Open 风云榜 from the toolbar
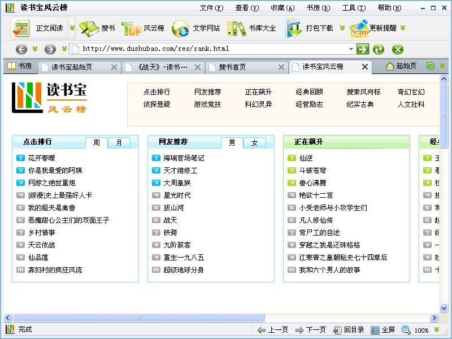452x339 pixels. tap(144, 28)
